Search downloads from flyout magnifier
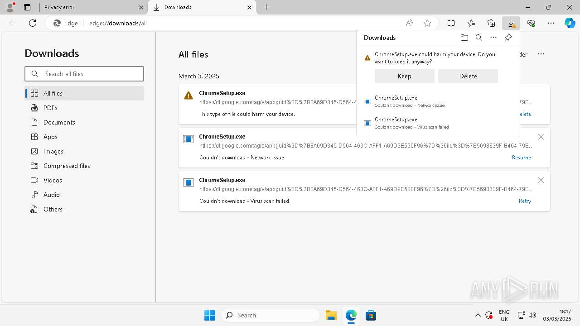580x326 pixels. tap(479, 38)
